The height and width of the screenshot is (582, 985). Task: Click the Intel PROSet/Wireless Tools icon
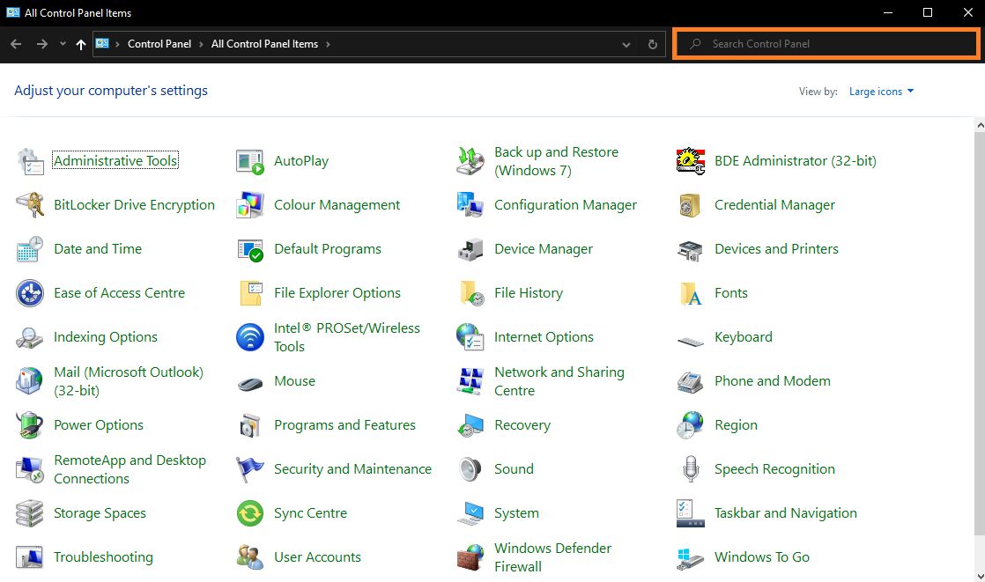click(250, 337)
